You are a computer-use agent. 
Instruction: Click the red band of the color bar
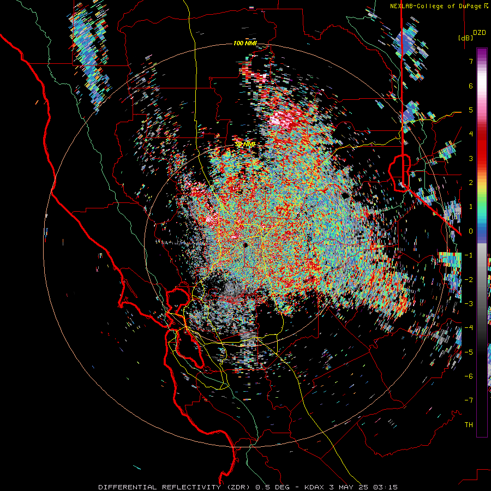click(x=482, y=147)
